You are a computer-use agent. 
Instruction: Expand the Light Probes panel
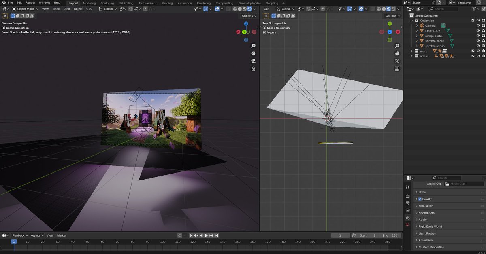pos(449,233)
